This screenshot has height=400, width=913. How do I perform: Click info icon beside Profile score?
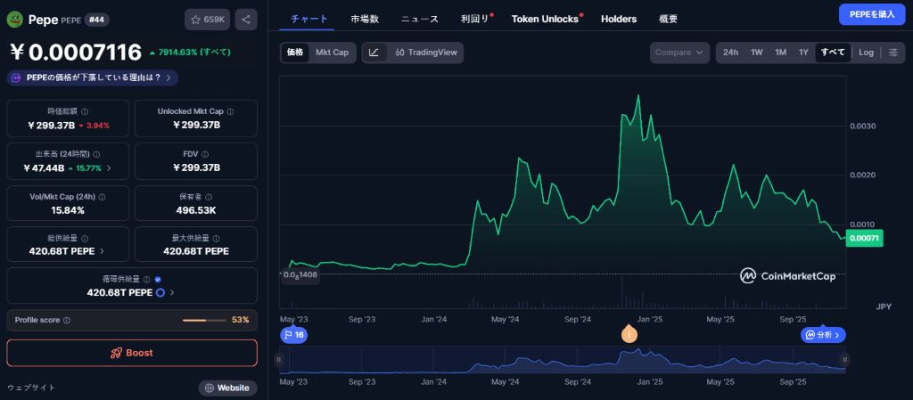[66, 321]
